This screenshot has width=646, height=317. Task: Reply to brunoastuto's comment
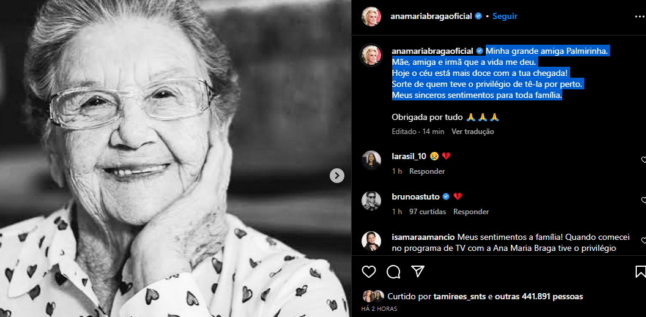pyautogui.click(x=471, y=212)
